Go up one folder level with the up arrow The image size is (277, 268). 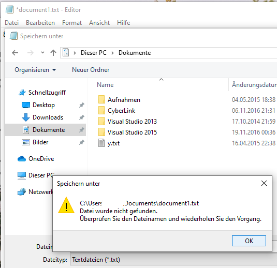point(53,53)
